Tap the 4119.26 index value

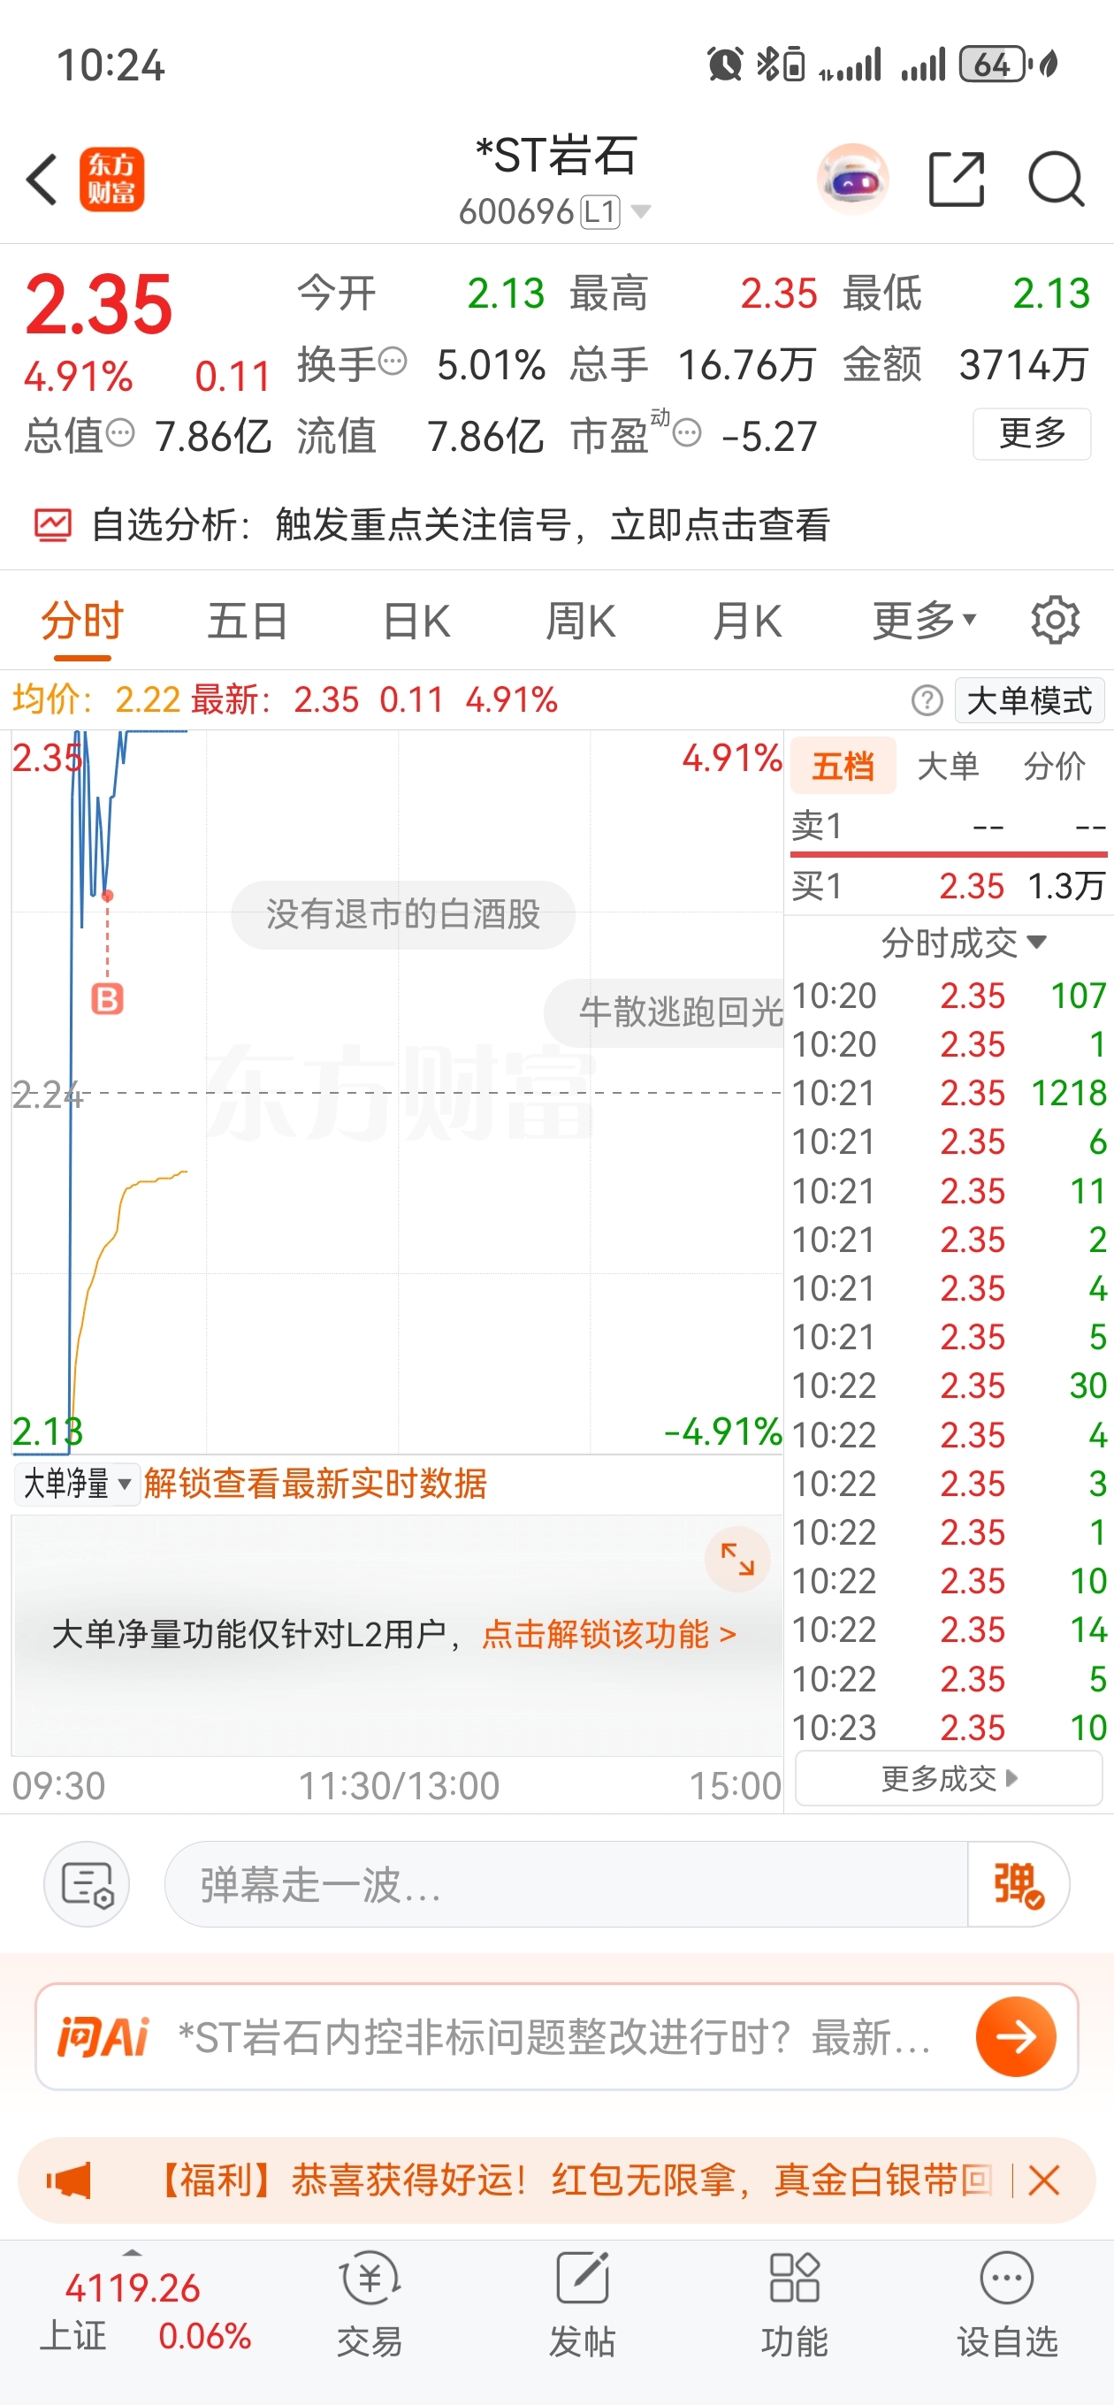[132, 2288]
